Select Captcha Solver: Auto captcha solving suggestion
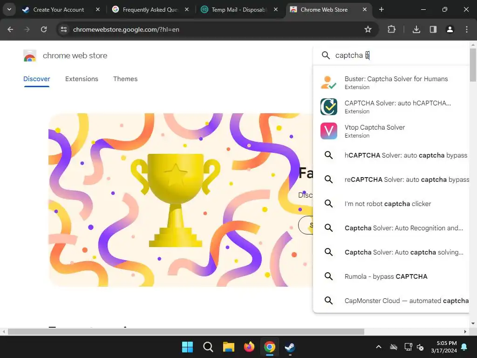This screenshot has width=477, height=358. [x=391, y=252]
